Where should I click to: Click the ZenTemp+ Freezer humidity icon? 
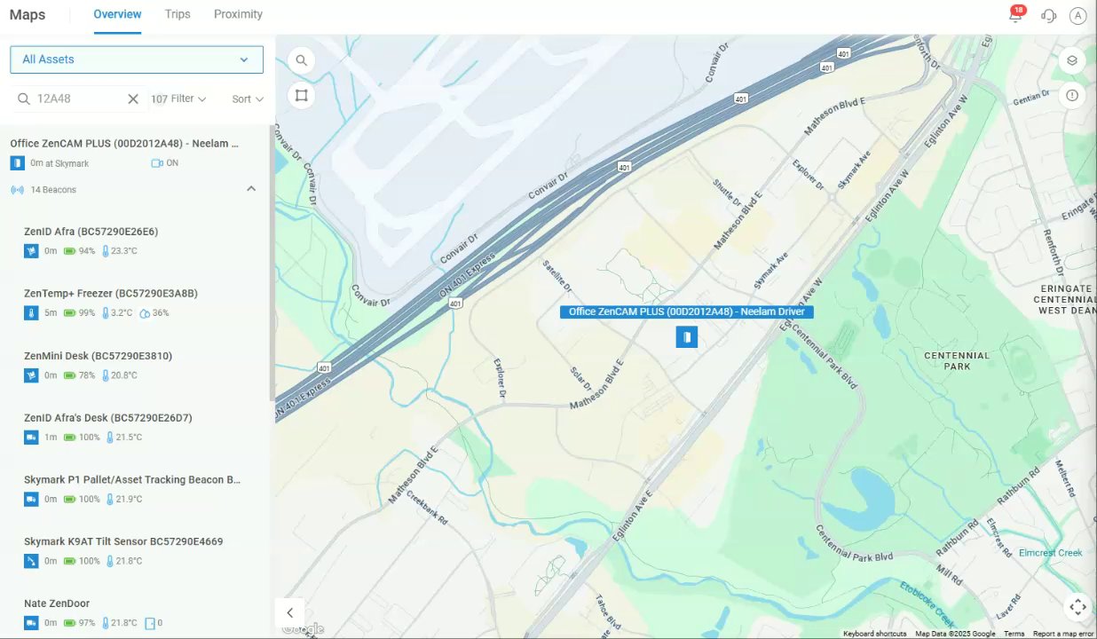tap(145, 313)
